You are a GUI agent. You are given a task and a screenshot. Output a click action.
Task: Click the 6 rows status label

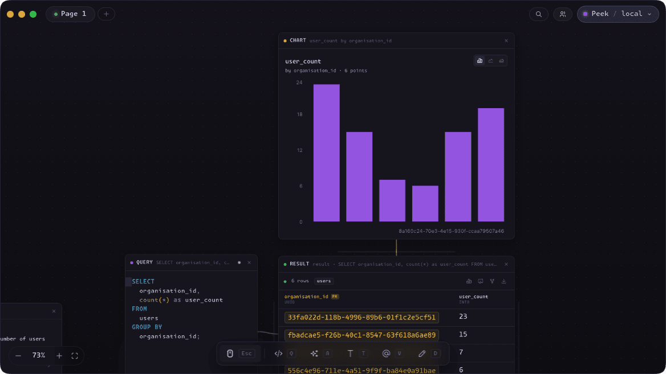tap(300, 281)
